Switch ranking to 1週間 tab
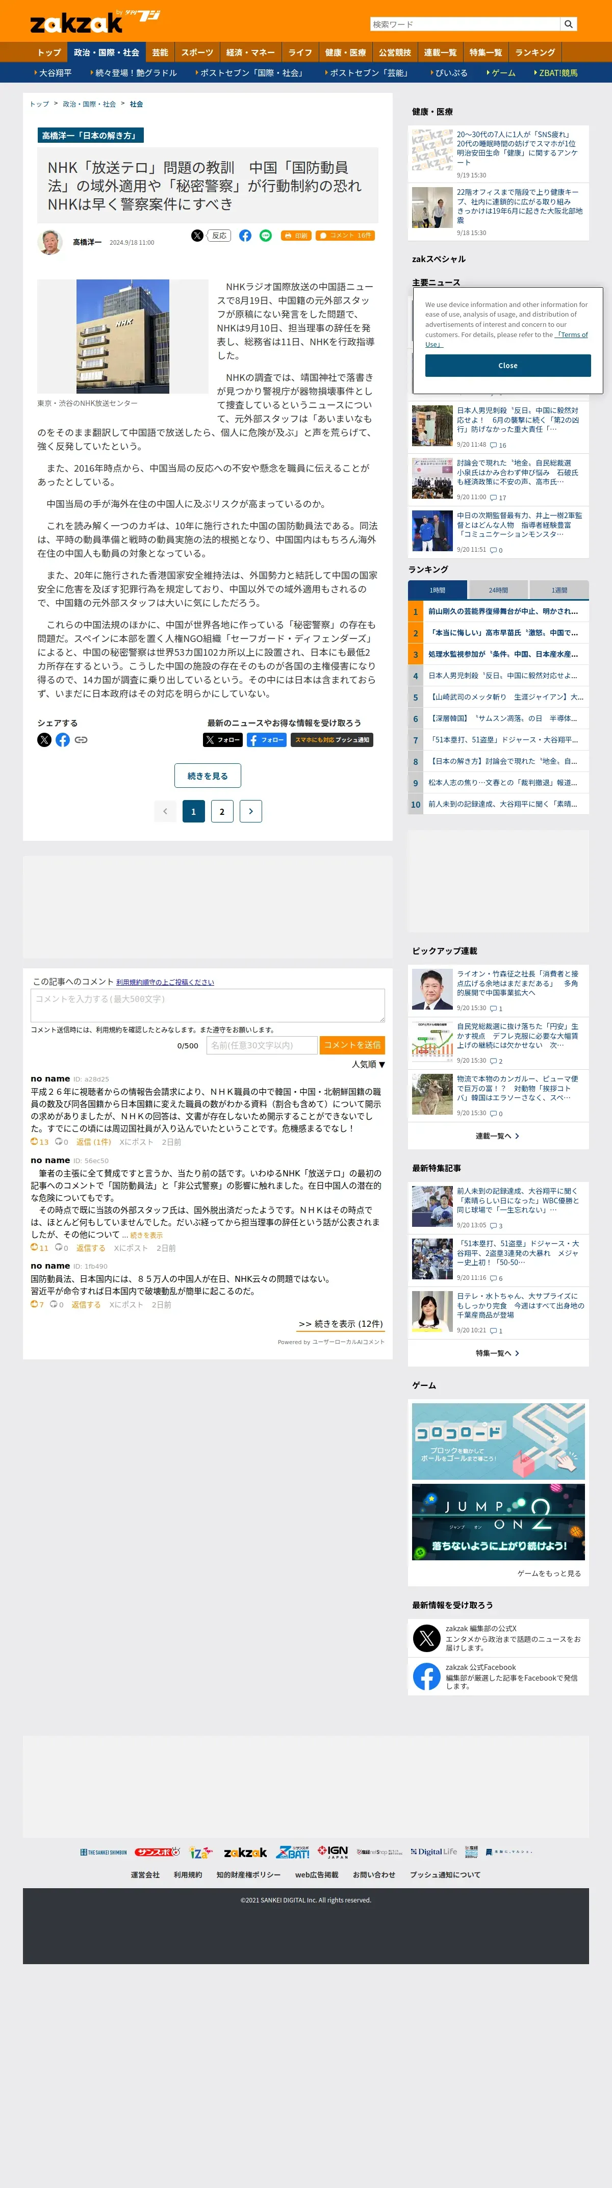The width and height of the screenshot is (612, 2188). coord(558,589)
